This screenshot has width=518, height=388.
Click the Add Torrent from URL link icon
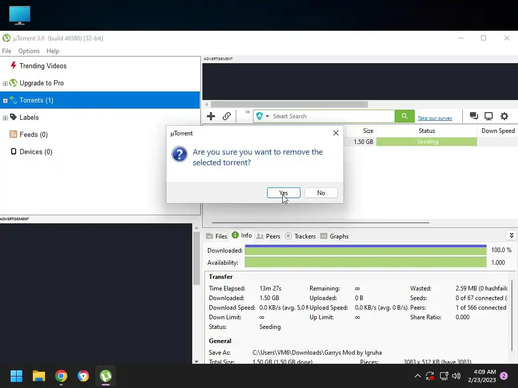pyautogui.click(x=226, y=116)
